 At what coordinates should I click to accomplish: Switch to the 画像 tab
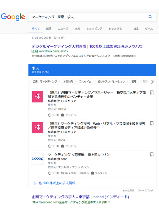coord(48,29)
